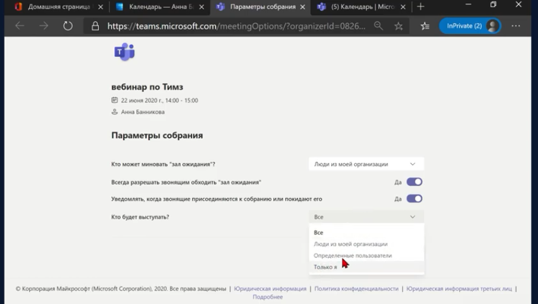Click the calendar icon beside meeting date
This screenshot has height=304, width=538.
tap(115, 100)
